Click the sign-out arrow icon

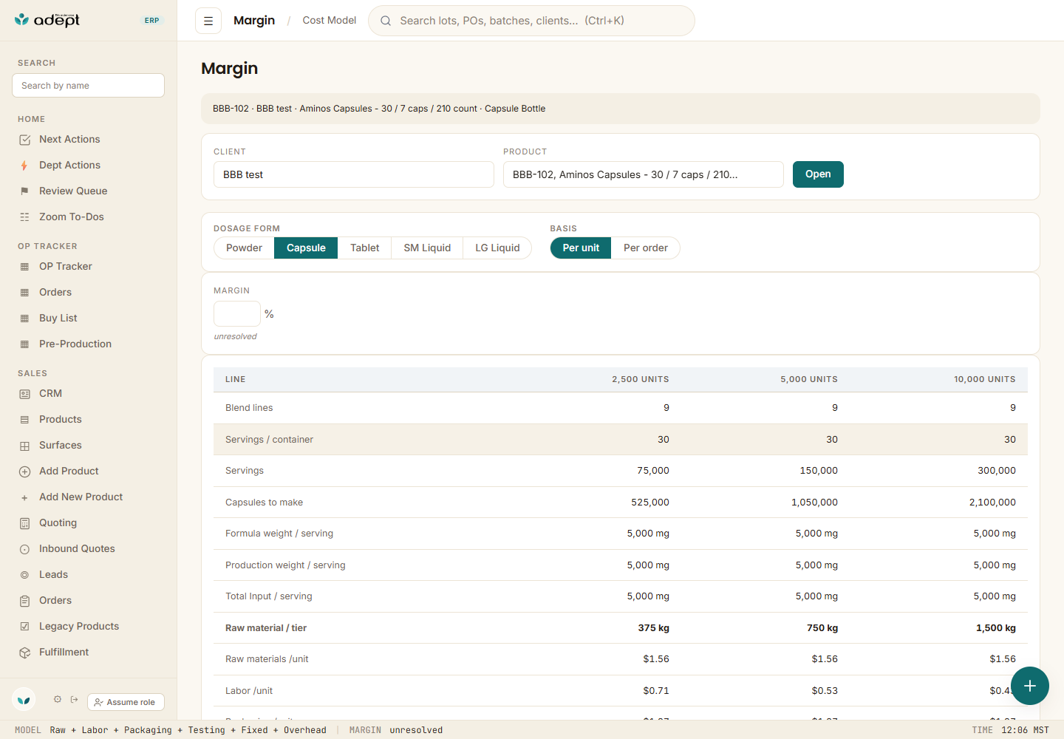click(74, 699)
